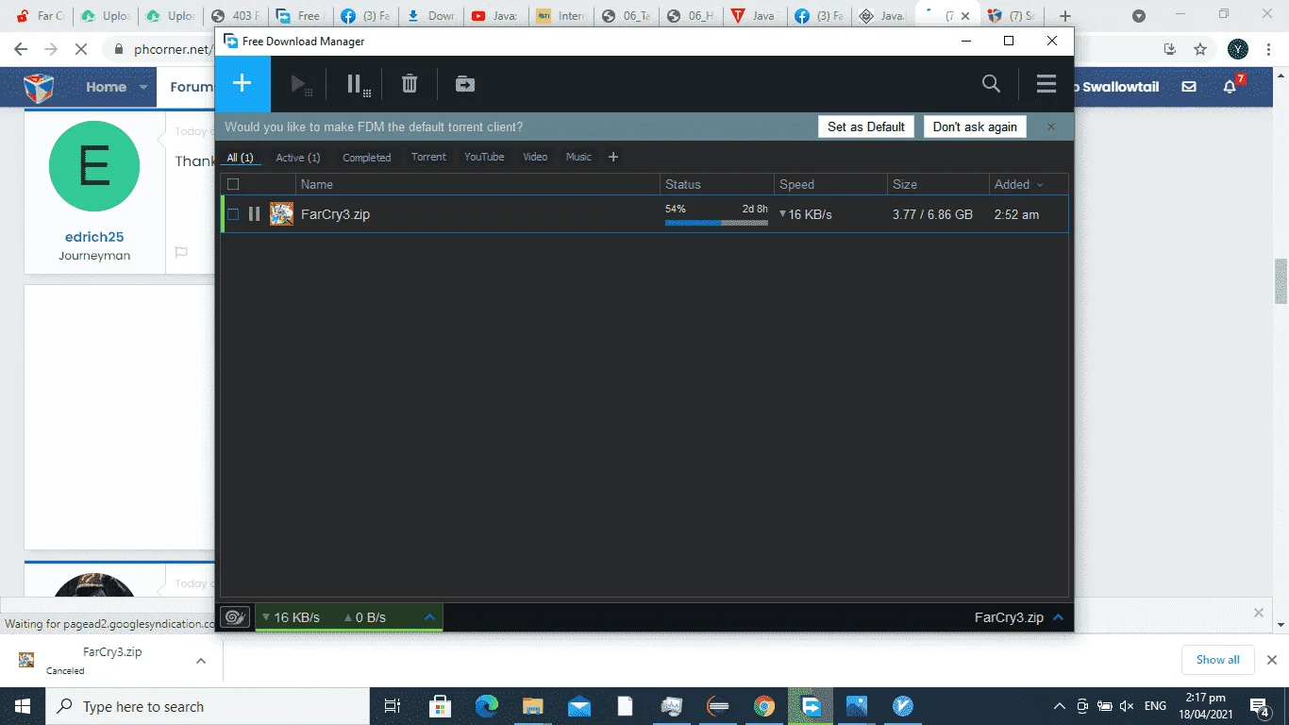Viewport: 1289px width, 725px height.
Task: Expand options for FarCry3.zip in downloads bar
Action: click(201, 661)
